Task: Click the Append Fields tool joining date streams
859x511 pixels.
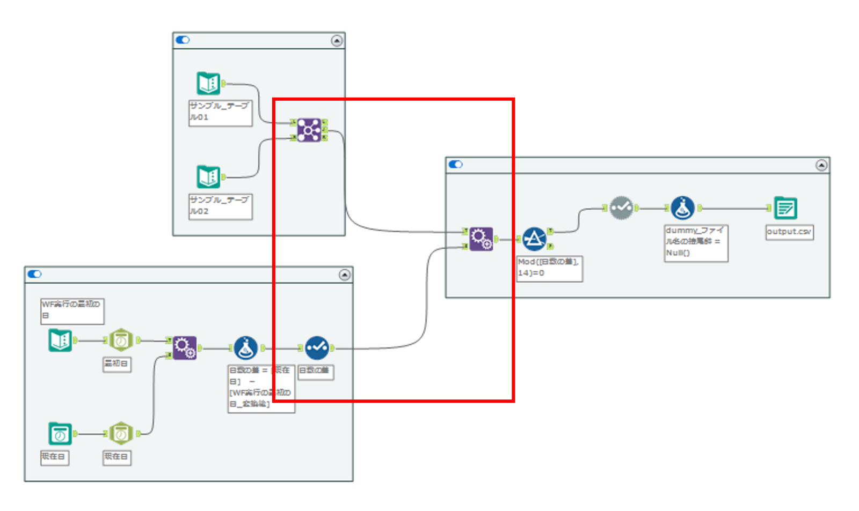Action: tap(184, 348)
